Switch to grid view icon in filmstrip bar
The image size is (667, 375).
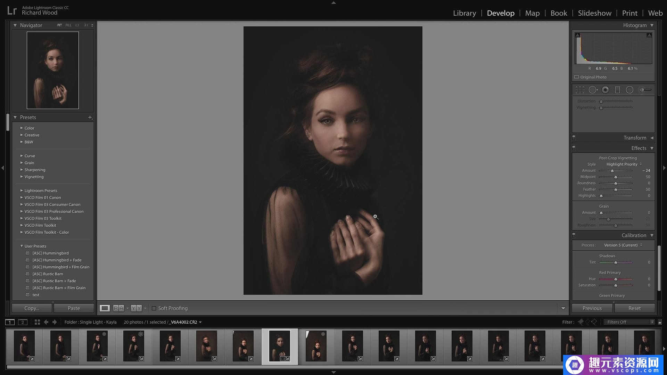click(x=37, y=322)
